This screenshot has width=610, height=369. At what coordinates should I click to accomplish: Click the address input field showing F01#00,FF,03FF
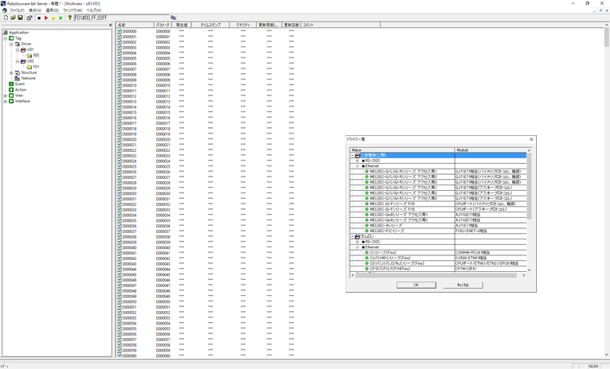(122, 17)
